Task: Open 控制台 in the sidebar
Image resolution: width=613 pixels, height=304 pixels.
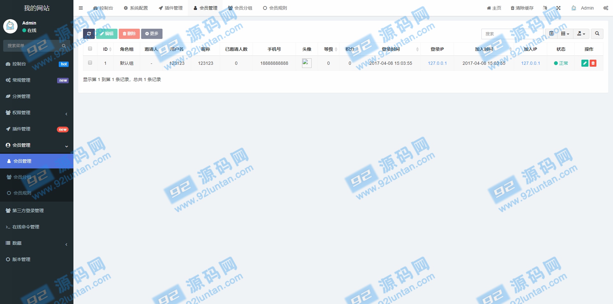Action: tap(37, 64)
